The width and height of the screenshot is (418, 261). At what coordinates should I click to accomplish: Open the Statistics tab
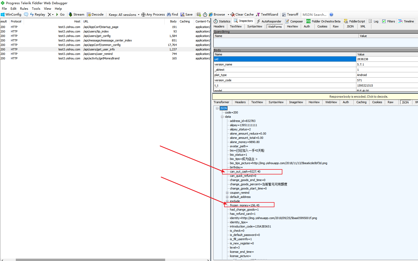[222, 21]
